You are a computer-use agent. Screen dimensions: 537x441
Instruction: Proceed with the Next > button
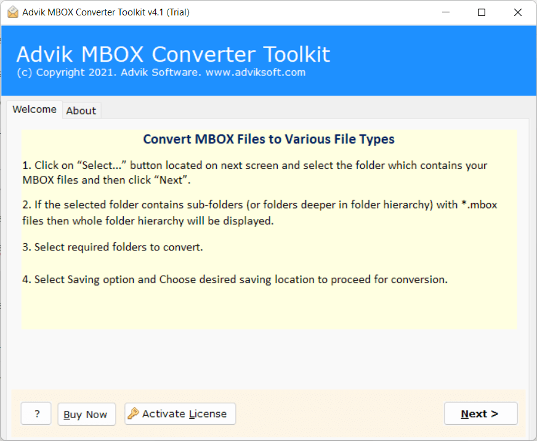[480, 414]
